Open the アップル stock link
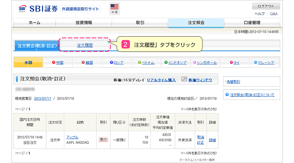Viewport: 294px width, 163px height. (72, 137)
